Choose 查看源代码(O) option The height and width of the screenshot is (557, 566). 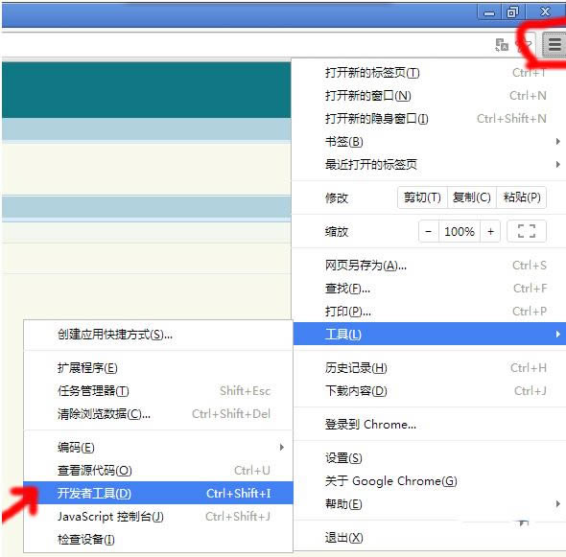[x=158, y=471]
